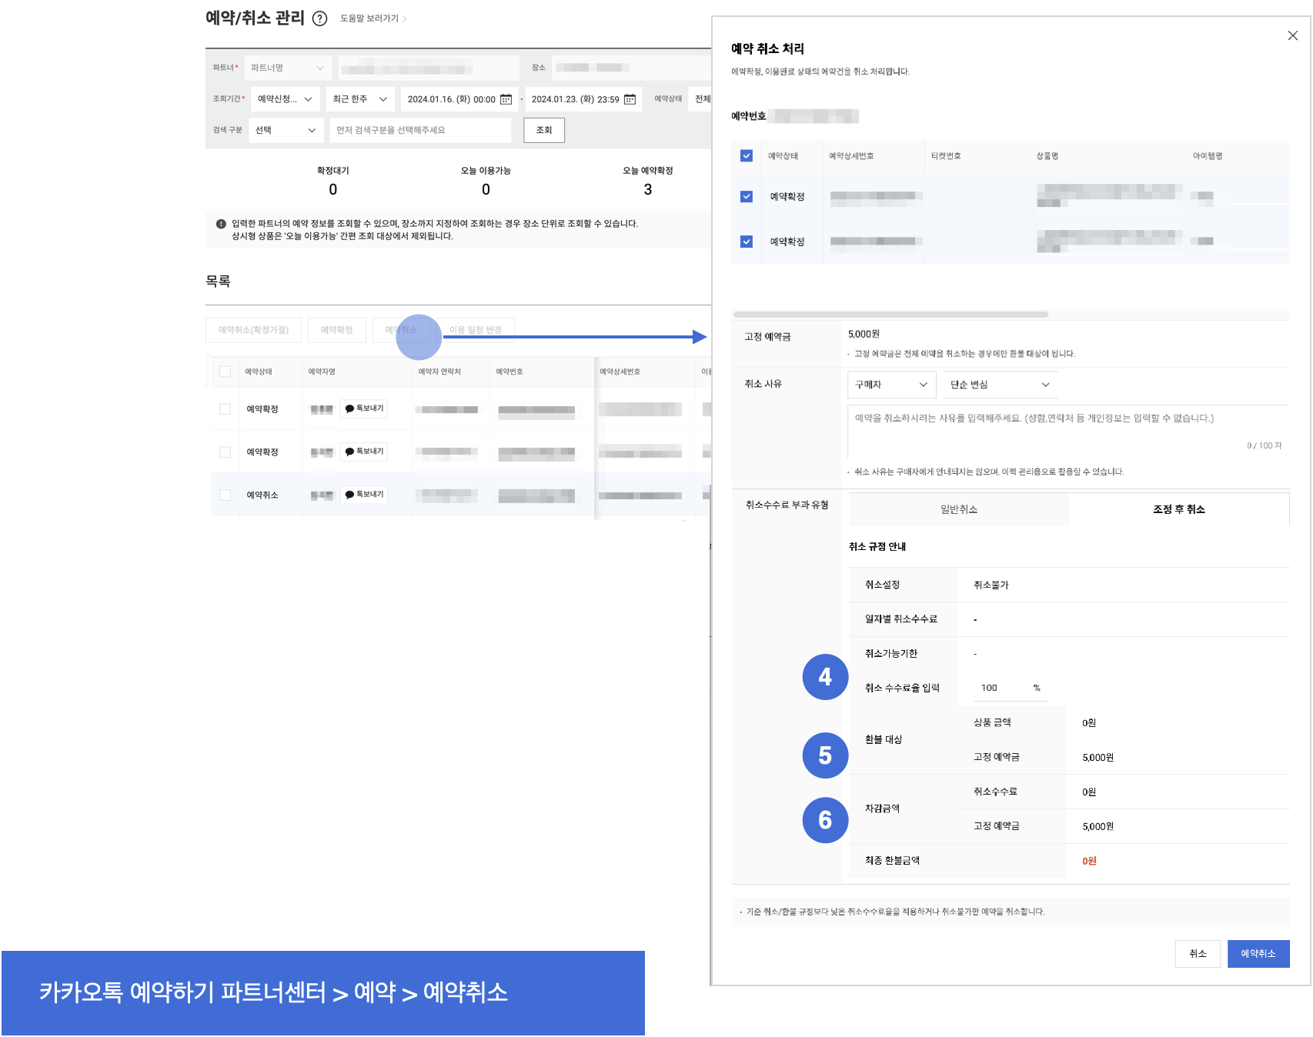Image resolution: width=1313 pixels, height=1037 pixels.
Task: Click the info notice exclamation icon
Action: [x=221, y=224]
